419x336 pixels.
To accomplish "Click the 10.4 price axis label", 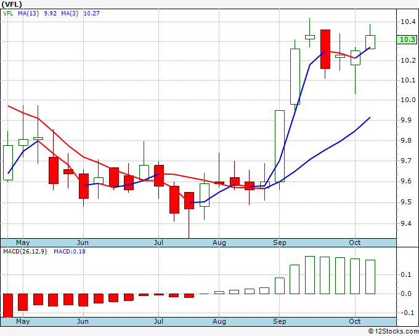I will pos(408,22).
